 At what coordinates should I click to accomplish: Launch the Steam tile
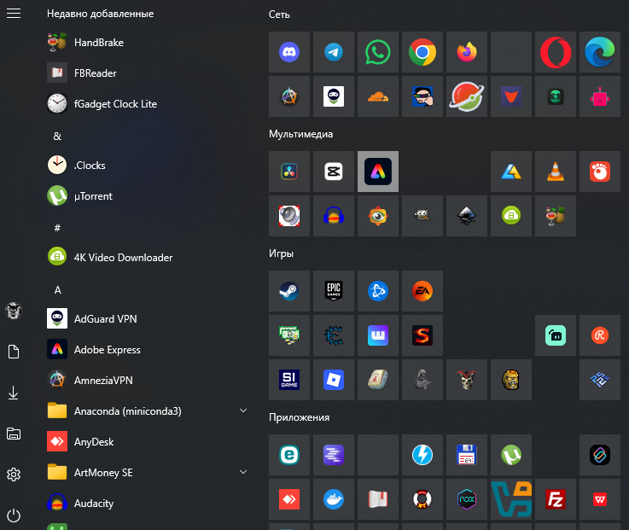tap(289, 291)
